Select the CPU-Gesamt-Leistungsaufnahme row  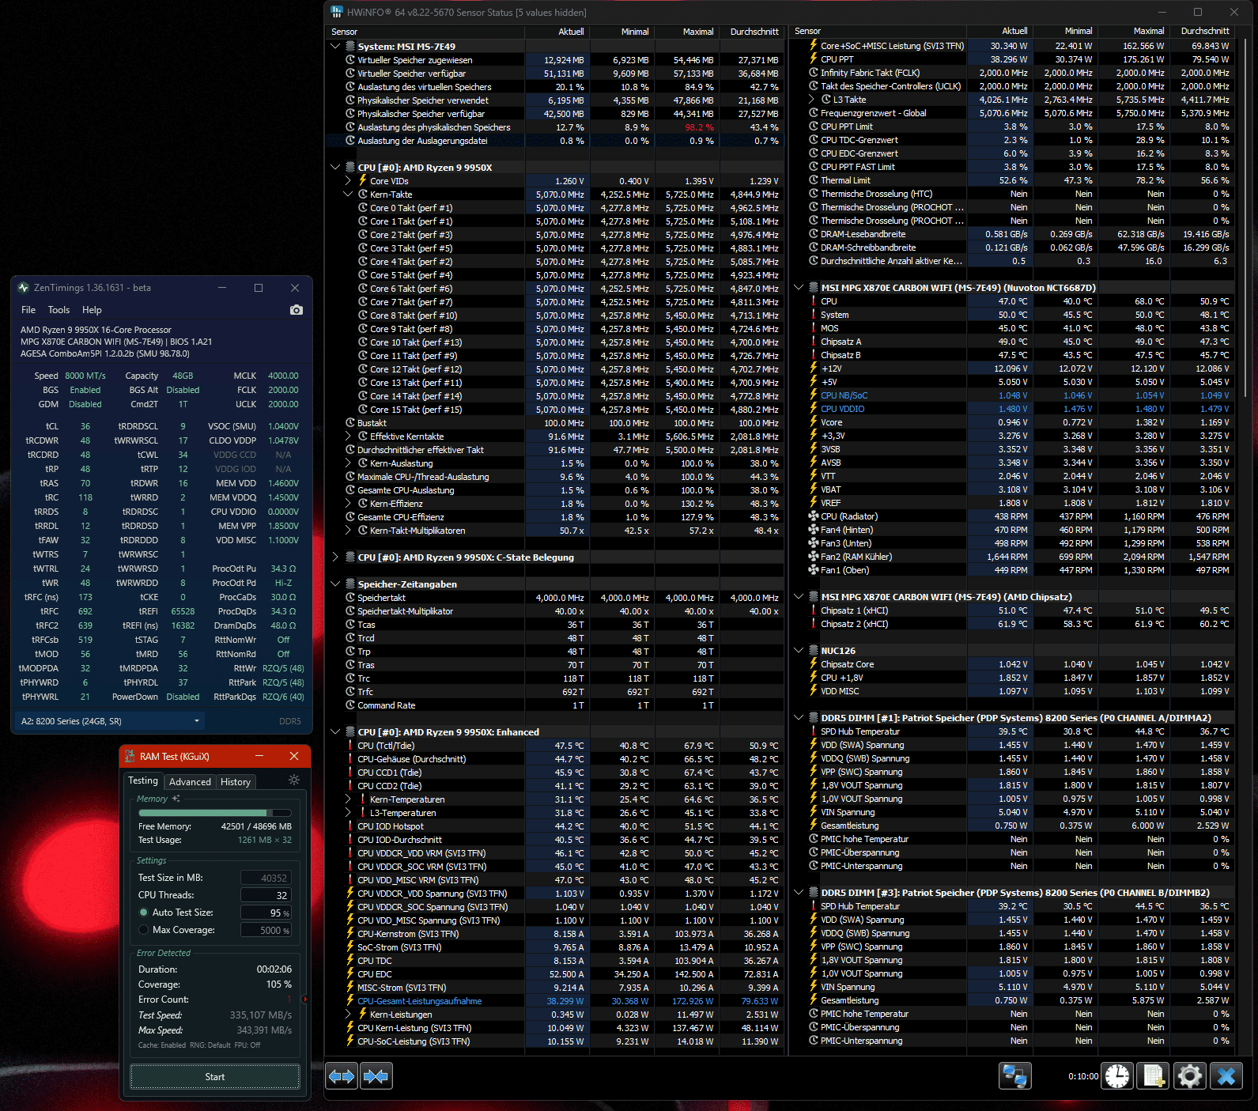pyautogui.click(x=555, y=1001)
